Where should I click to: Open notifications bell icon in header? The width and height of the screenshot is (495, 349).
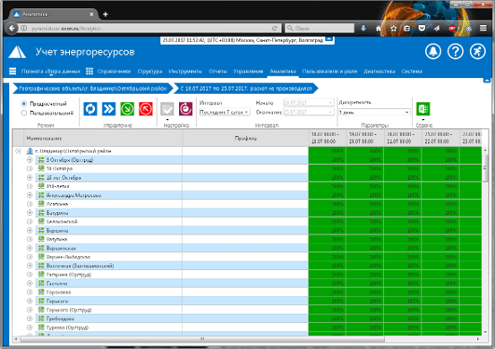433,51
